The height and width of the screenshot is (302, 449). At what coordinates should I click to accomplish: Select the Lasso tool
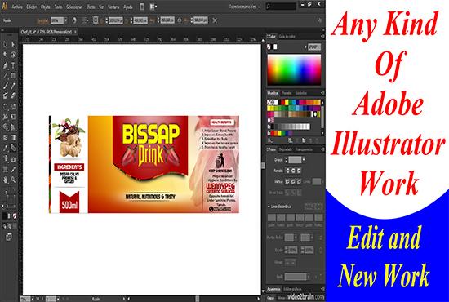click(x=13, y=55)
